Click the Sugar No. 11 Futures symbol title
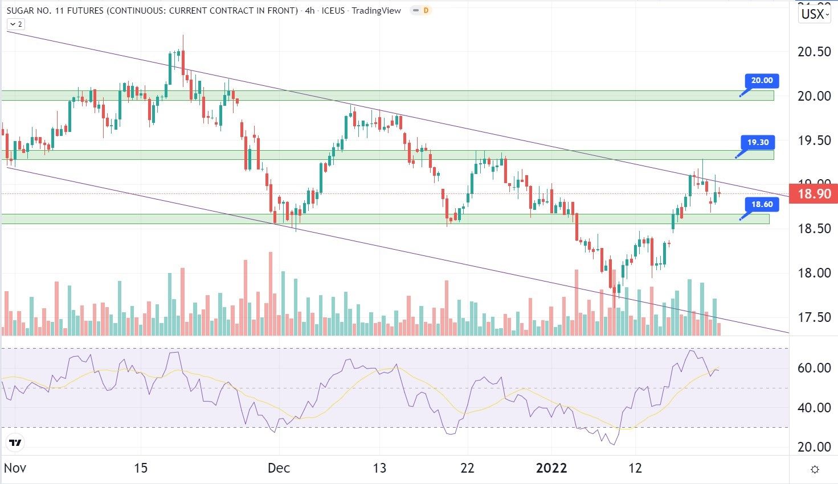Screen dimensions: 838x484 click(152, 10)
